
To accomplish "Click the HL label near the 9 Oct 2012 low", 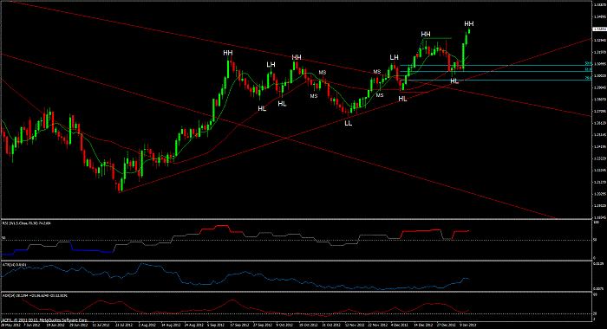I will pyautogui.click(x=282, y=104).
